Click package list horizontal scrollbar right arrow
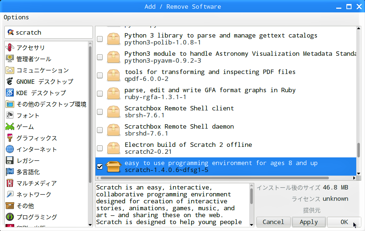The height and width of the screenshot is (231, 365). click(x=354, y=178)
